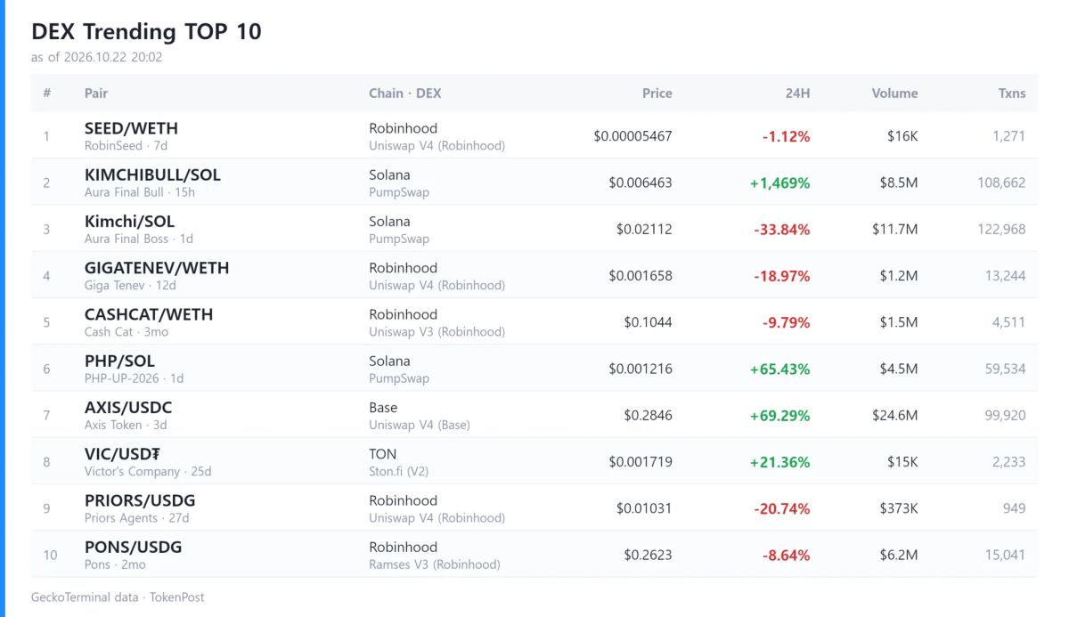This screenshot has height=617, width=1069.
Task: Click the DEX Trending TOP 10 title
Action: click(x=146, y=31)
